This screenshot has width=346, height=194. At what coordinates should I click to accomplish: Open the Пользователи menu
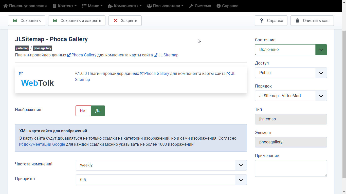point(165,6)
